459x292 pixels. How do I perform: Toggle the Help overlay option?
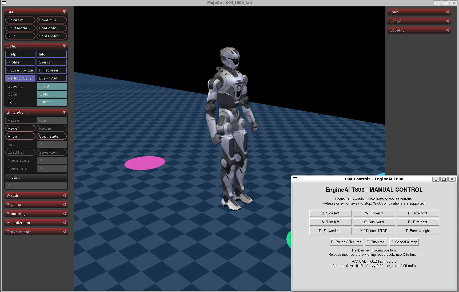coord(20,54)
